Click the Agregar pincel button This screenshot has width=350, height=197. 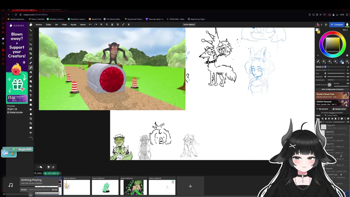click(x=339, y=109)
